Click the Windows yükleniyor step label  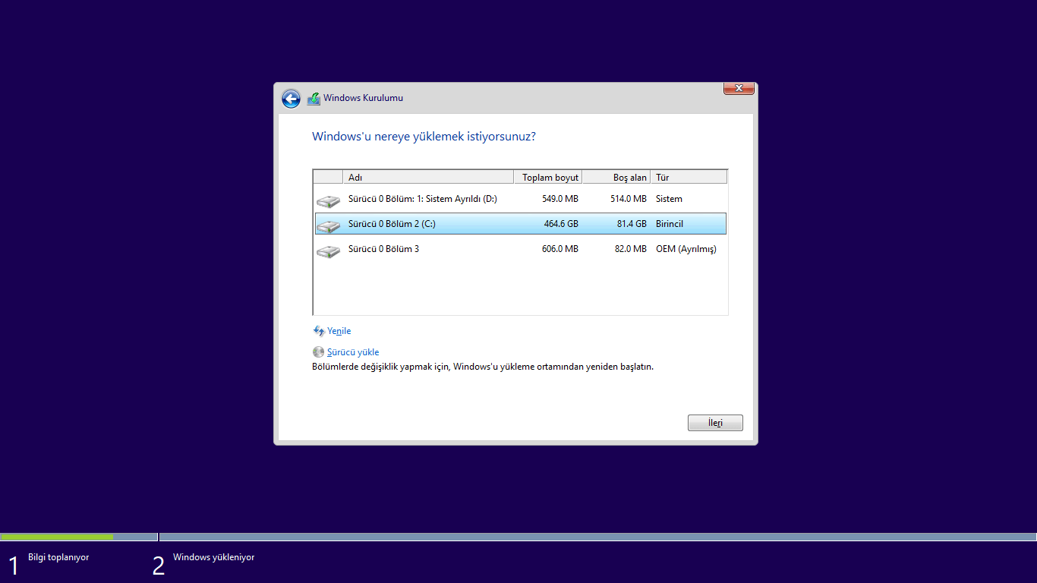(x=213, y=557)
